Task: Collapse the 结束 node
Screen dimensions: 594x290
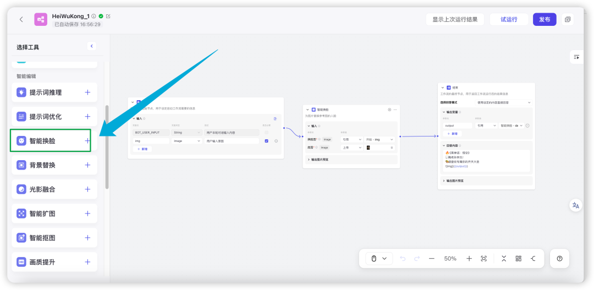Action: click(x=442, y=87)
